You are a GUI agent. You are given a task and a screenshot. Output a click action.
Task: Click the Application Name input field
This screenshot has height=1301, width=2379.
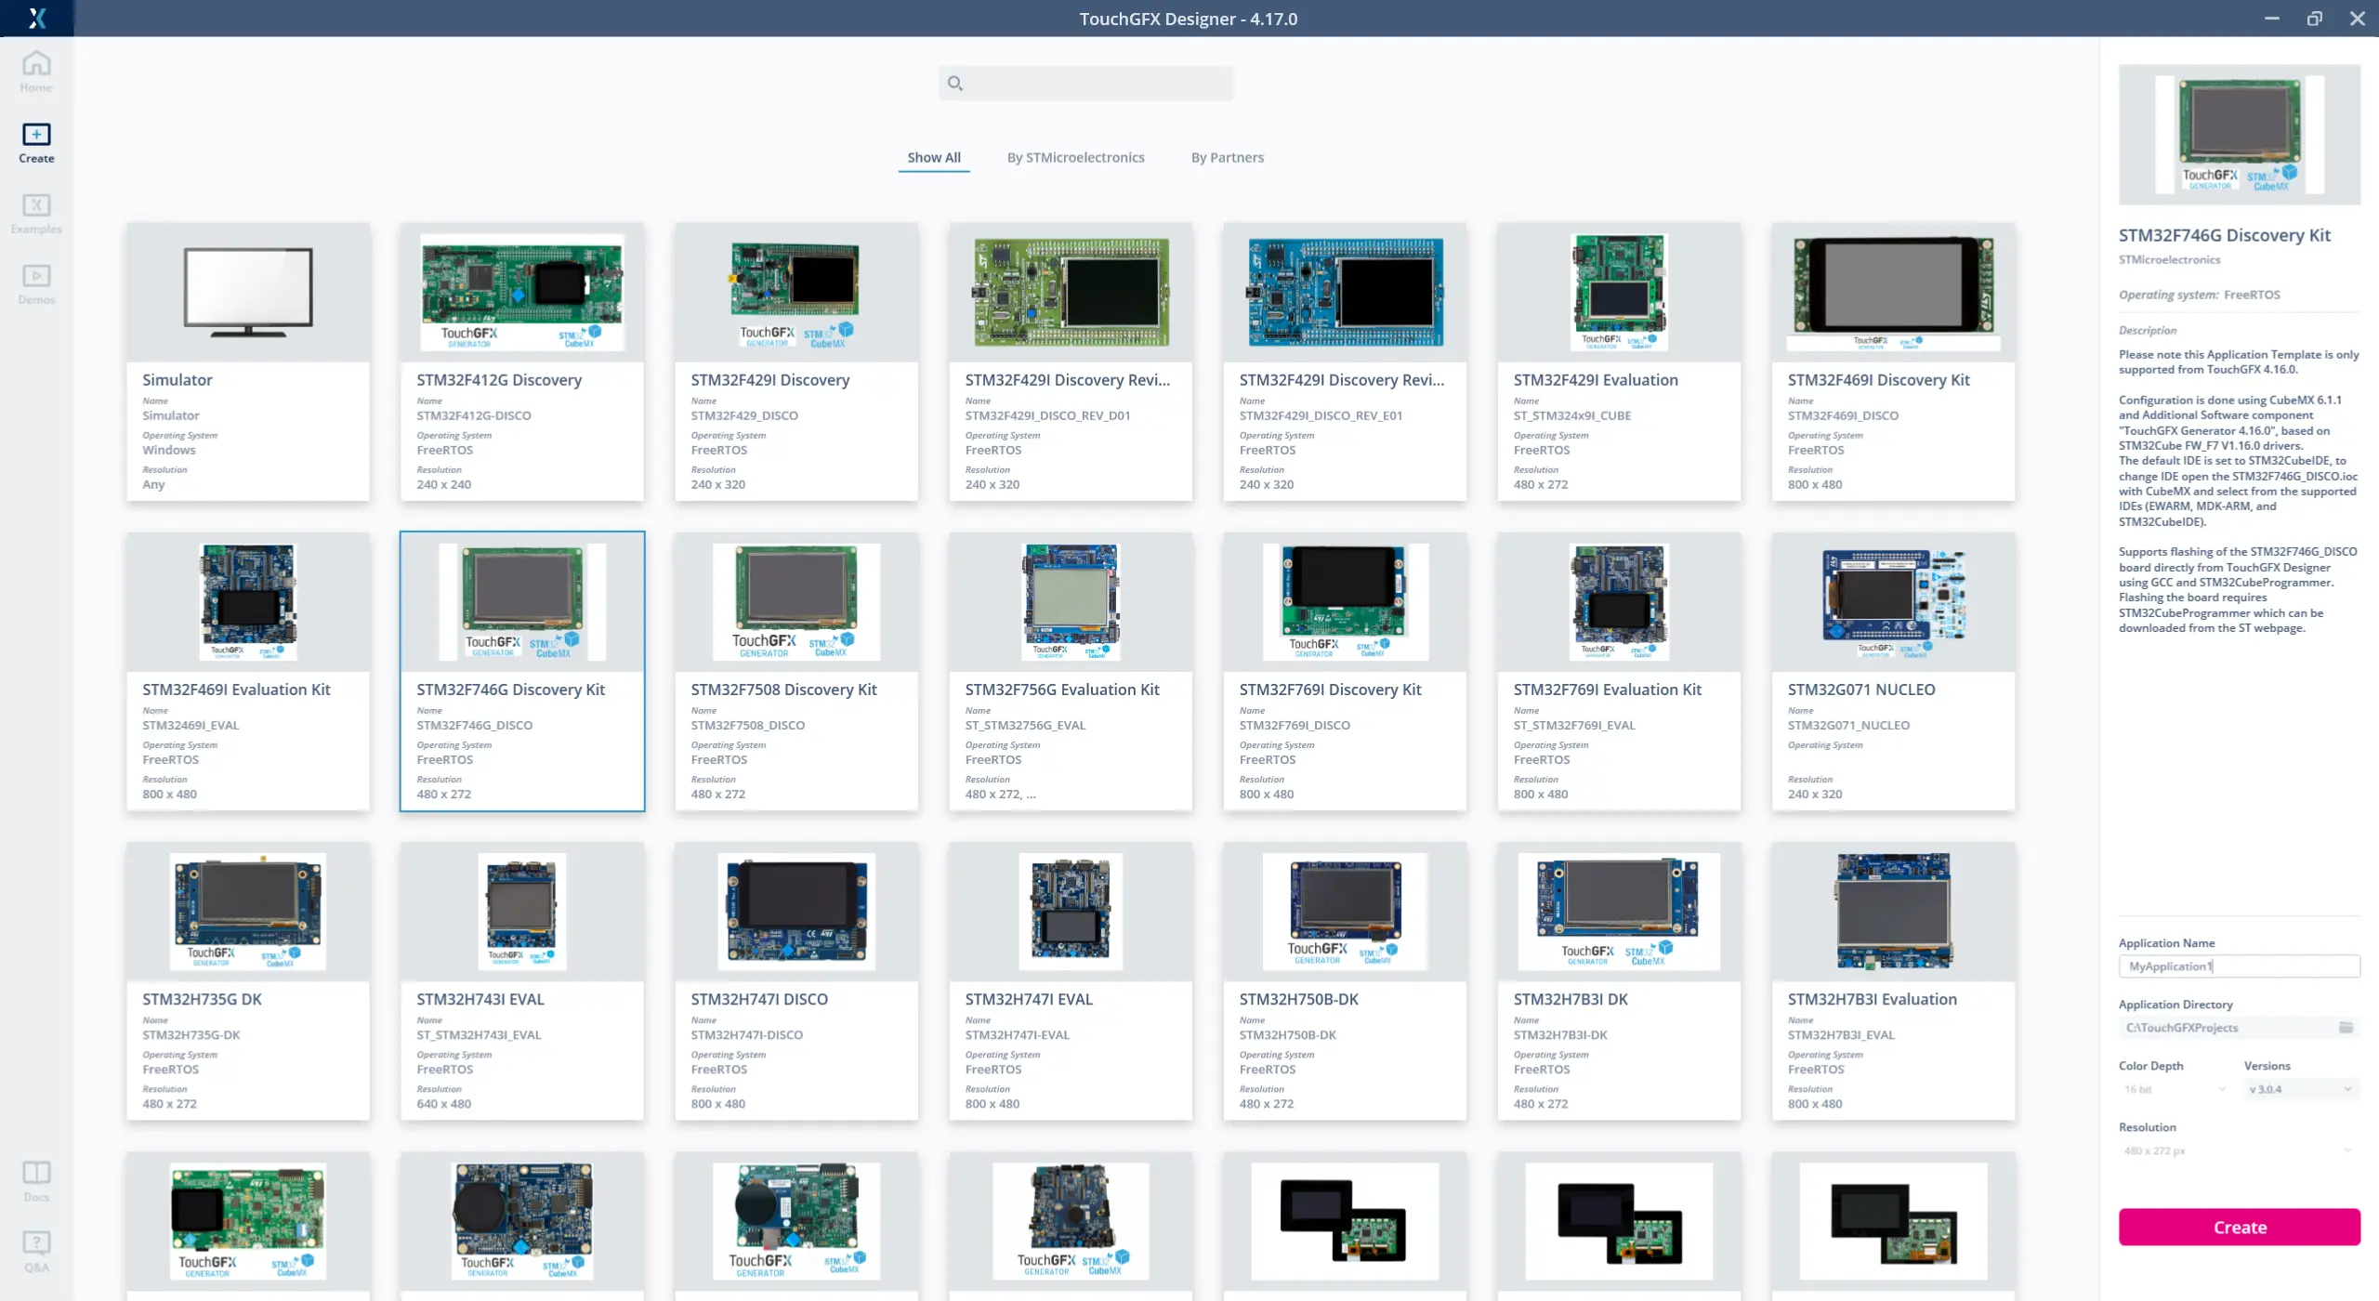pos(2238,966)
